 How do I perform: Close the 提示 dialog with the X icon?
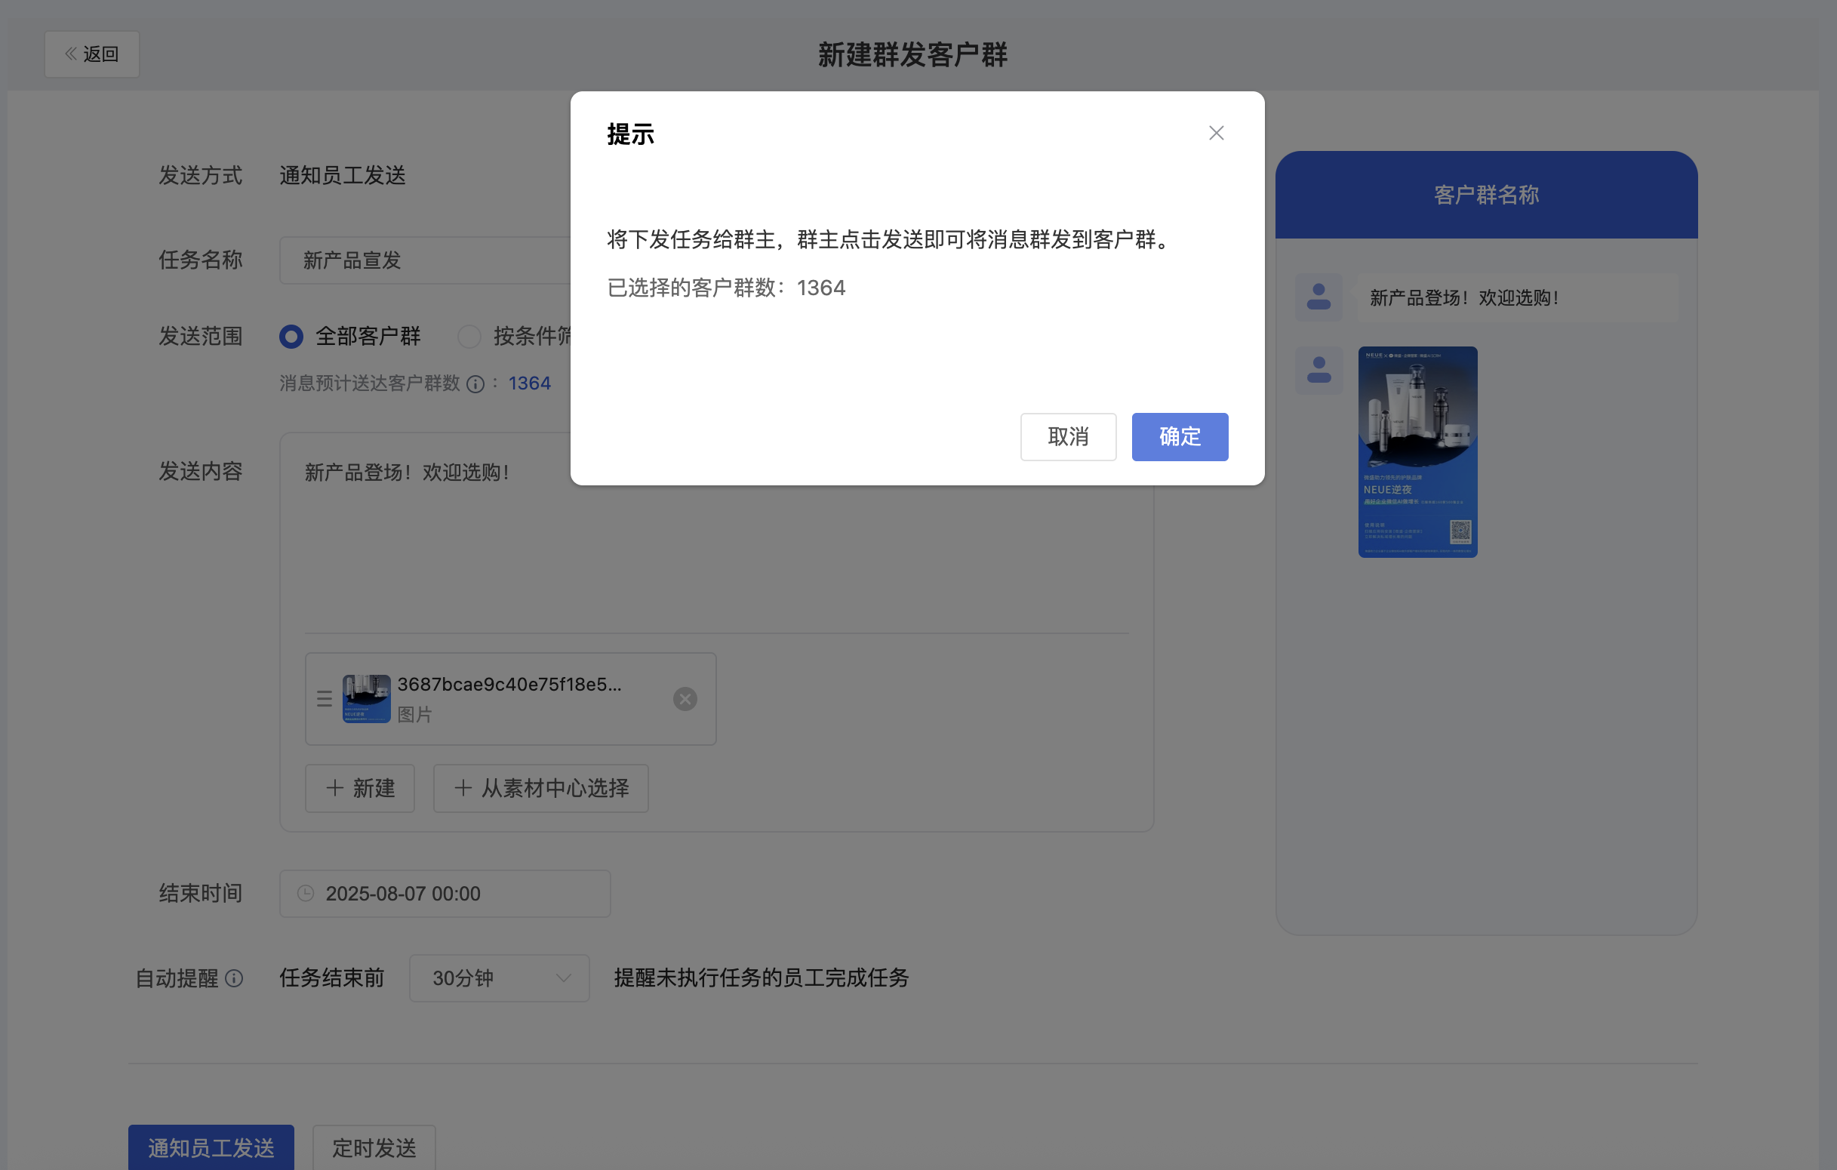(x=1216, y=133)
